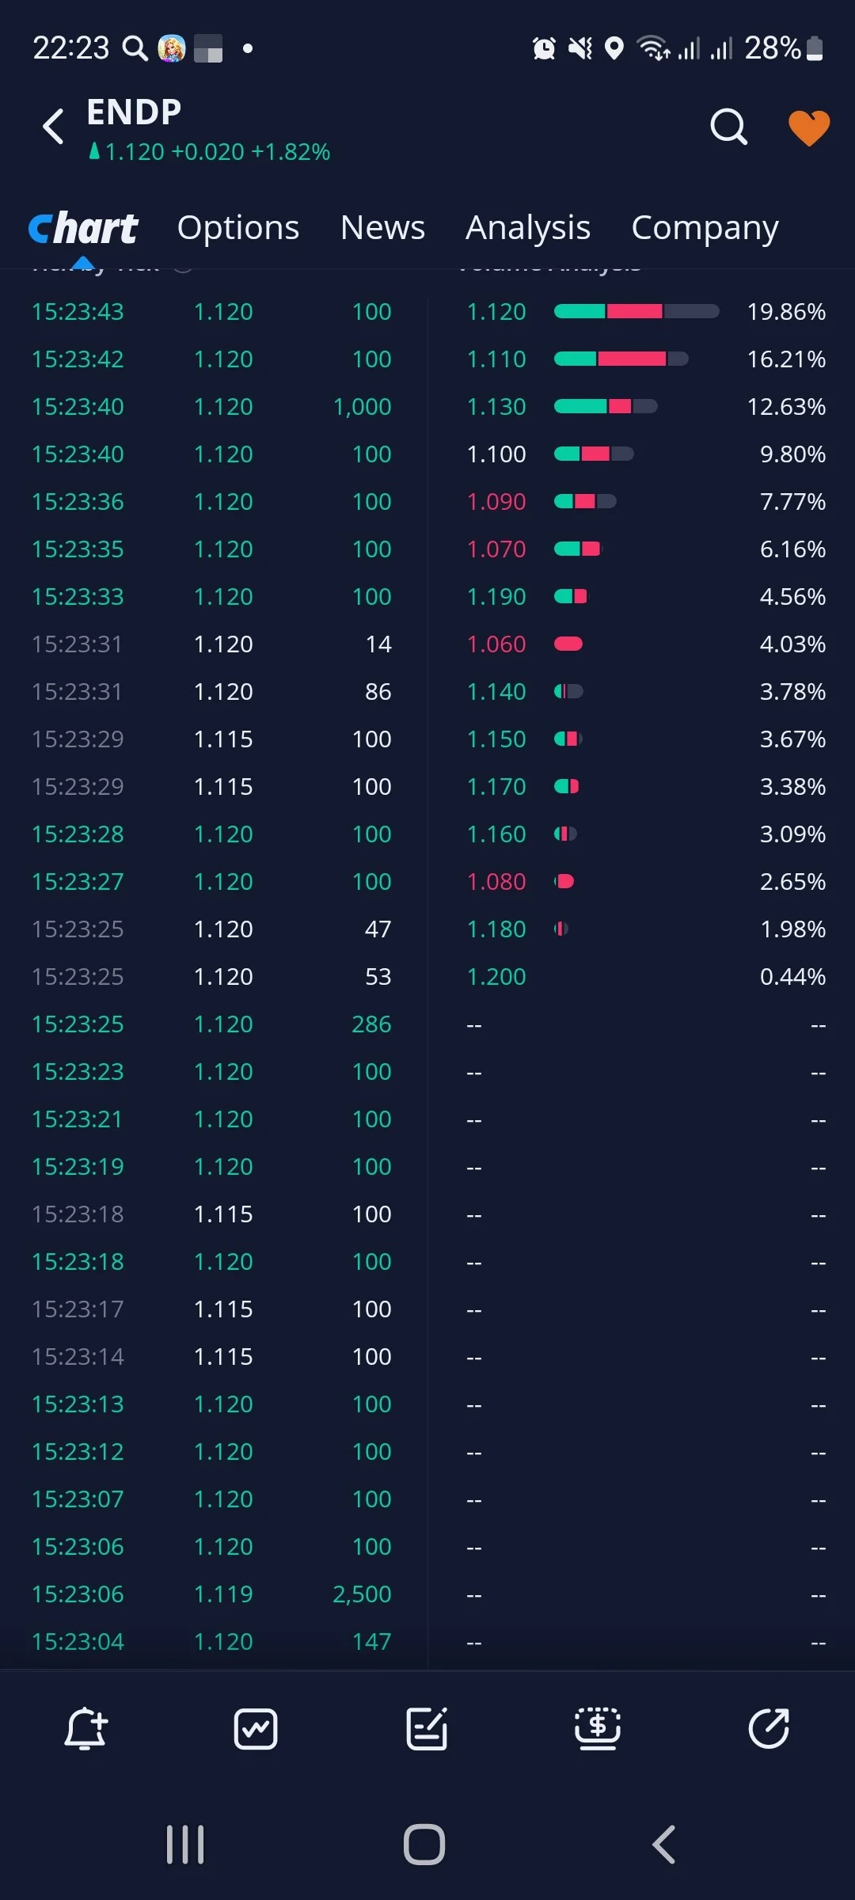Image resolution: width=855 pixels, height=1900 pixels.
Task: Tap the 1.090 price level row
Action: [x=645, y=501]
